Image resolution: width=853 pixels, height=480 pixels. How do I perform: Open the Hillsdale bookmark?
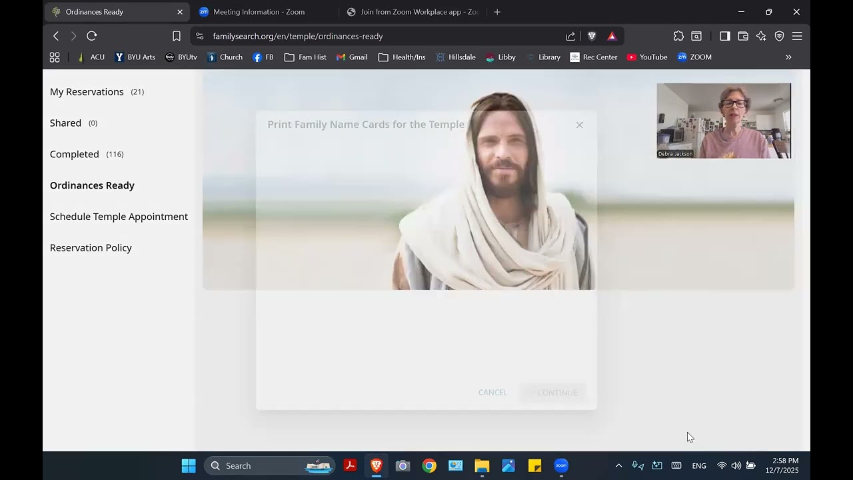[456, 57]
